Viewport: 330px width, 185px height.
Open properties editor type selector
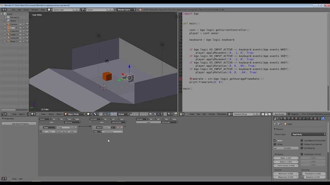[276, 119]
